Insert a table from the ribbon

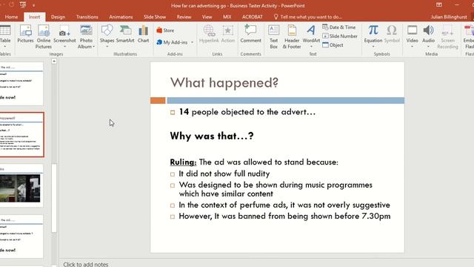pos(5,33)
